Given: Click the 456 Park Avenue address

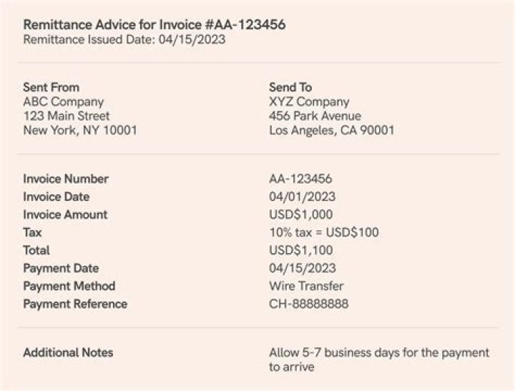Looking at the screenshot, I should point(315,116).
